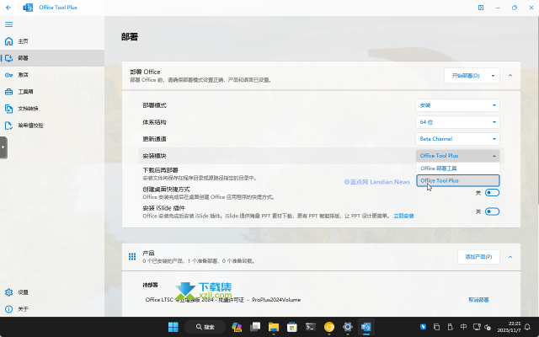Viewport: 539px width, 337px height.
Task: Open the hamburger navigation menu
Action: click(x=8, y=24)
